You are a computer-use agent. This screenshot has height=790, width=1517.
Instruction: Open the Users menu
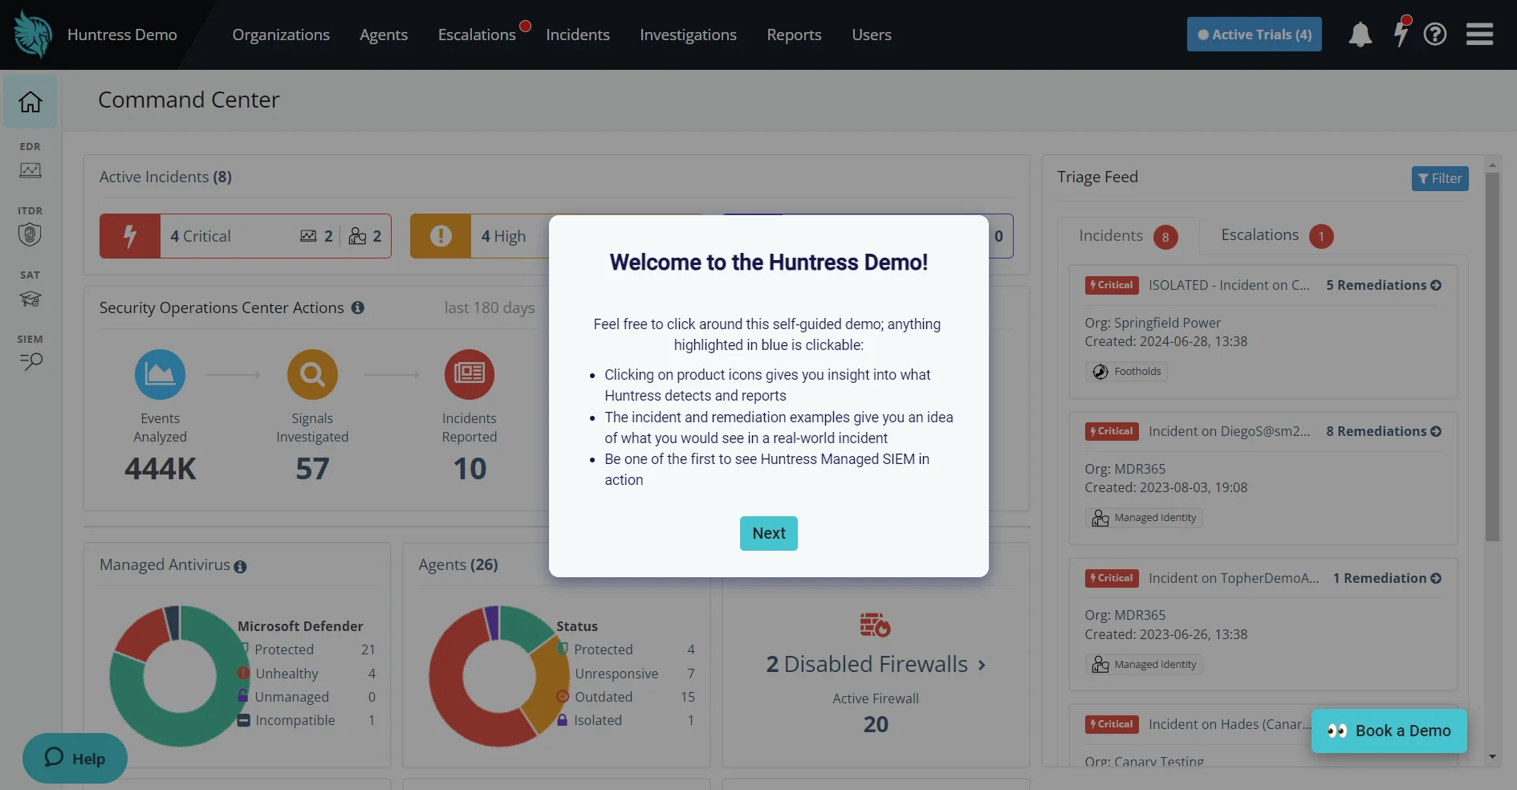[x=872, y=35]
